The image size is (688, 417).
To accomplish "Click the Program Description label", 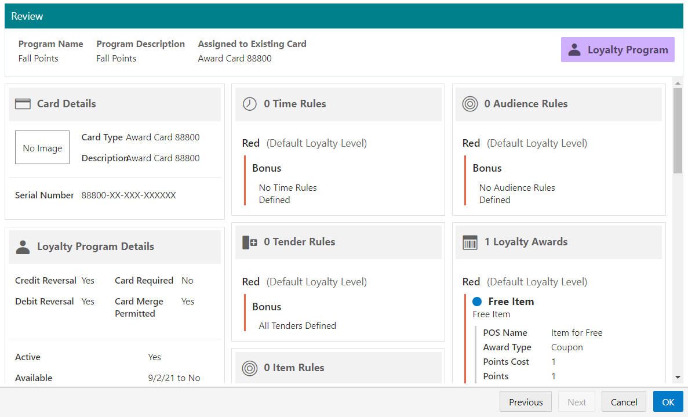I will click(140, 44).
